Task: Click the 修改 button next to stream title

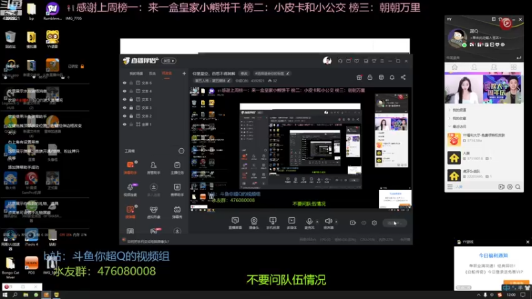Action: click(244, 74)
